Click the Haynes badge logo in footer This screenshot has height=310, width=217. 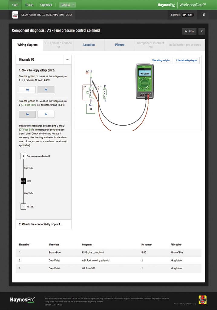point(202,300)
